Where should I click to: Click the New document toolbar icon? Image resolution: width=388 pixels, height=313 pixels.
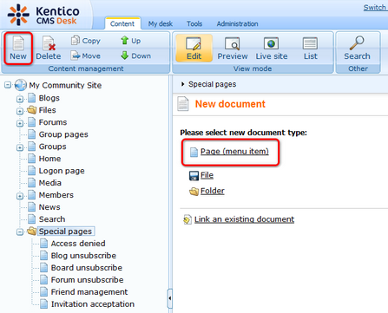(x=18, y=43)
